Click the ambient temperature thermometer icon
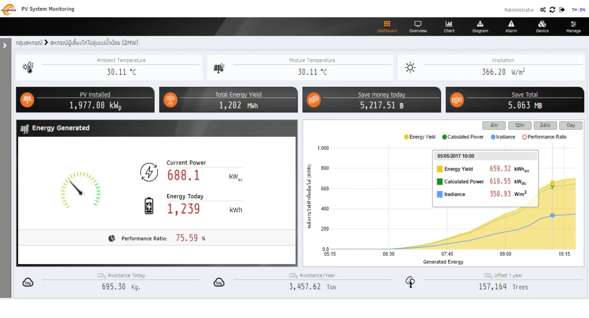The image size is (589, 318). pos(28,68)
